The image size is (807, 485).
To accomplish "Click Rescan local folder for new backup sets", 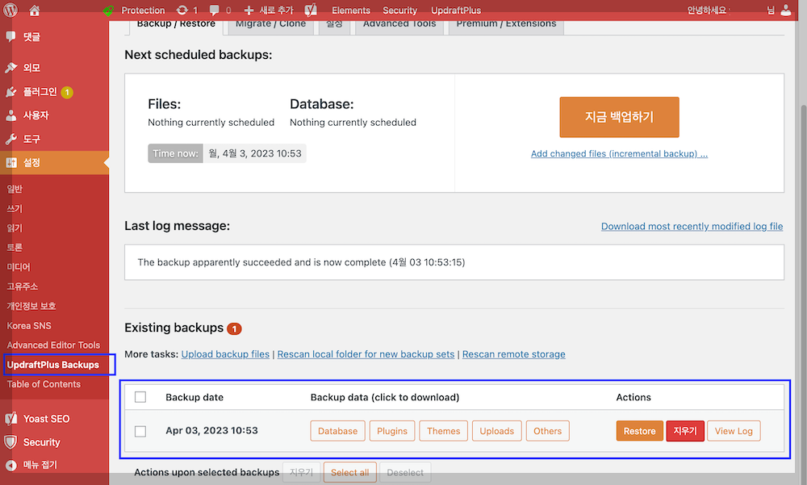I will [366, 354].
